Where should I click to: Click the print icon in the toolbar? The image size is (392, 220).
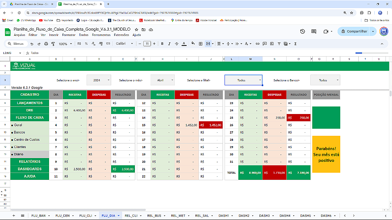click(46, 44)
